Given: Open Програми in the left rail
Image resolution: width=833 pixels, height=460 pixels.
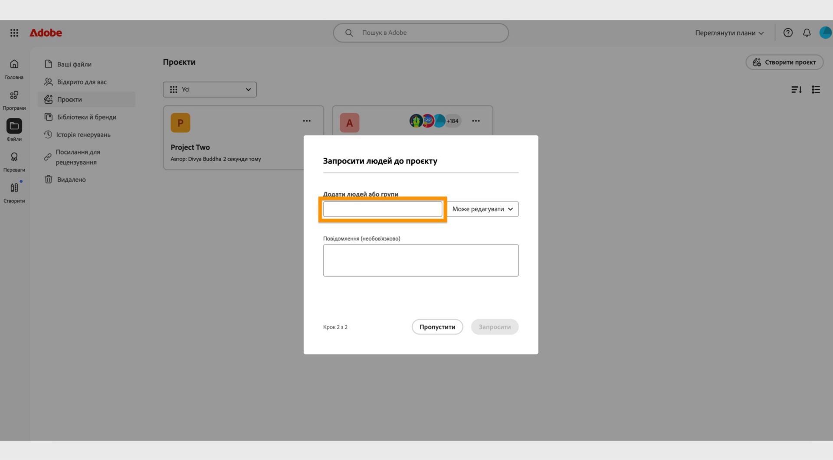Looking at the screenshot, I should pyautogui.click(x=14, y=101).
